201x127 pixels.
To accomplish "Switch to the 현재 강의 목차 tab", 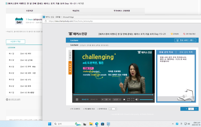I will [166, 52].
